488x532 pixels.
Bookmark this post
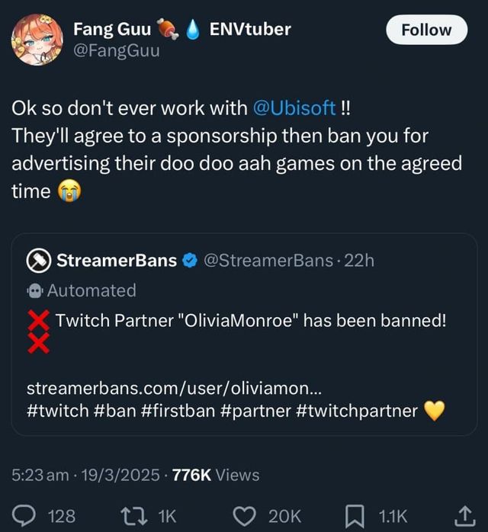(x=355, y=515)
